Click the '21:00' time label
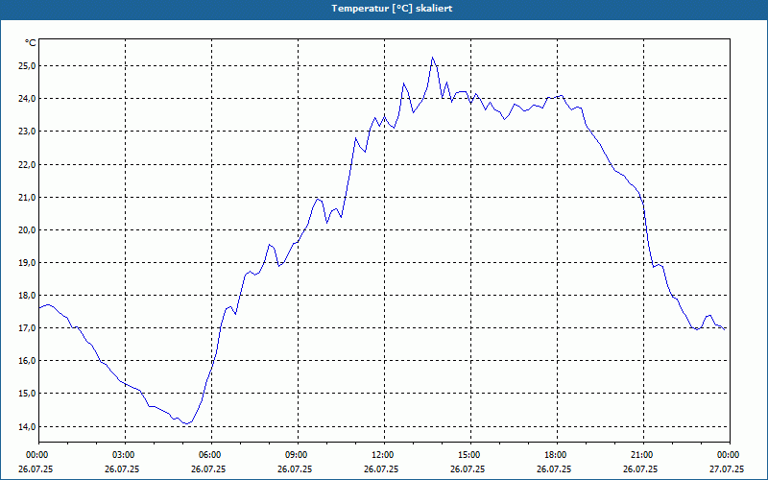The width and height of the screenshot is (768, 480). tap(641, 455)
